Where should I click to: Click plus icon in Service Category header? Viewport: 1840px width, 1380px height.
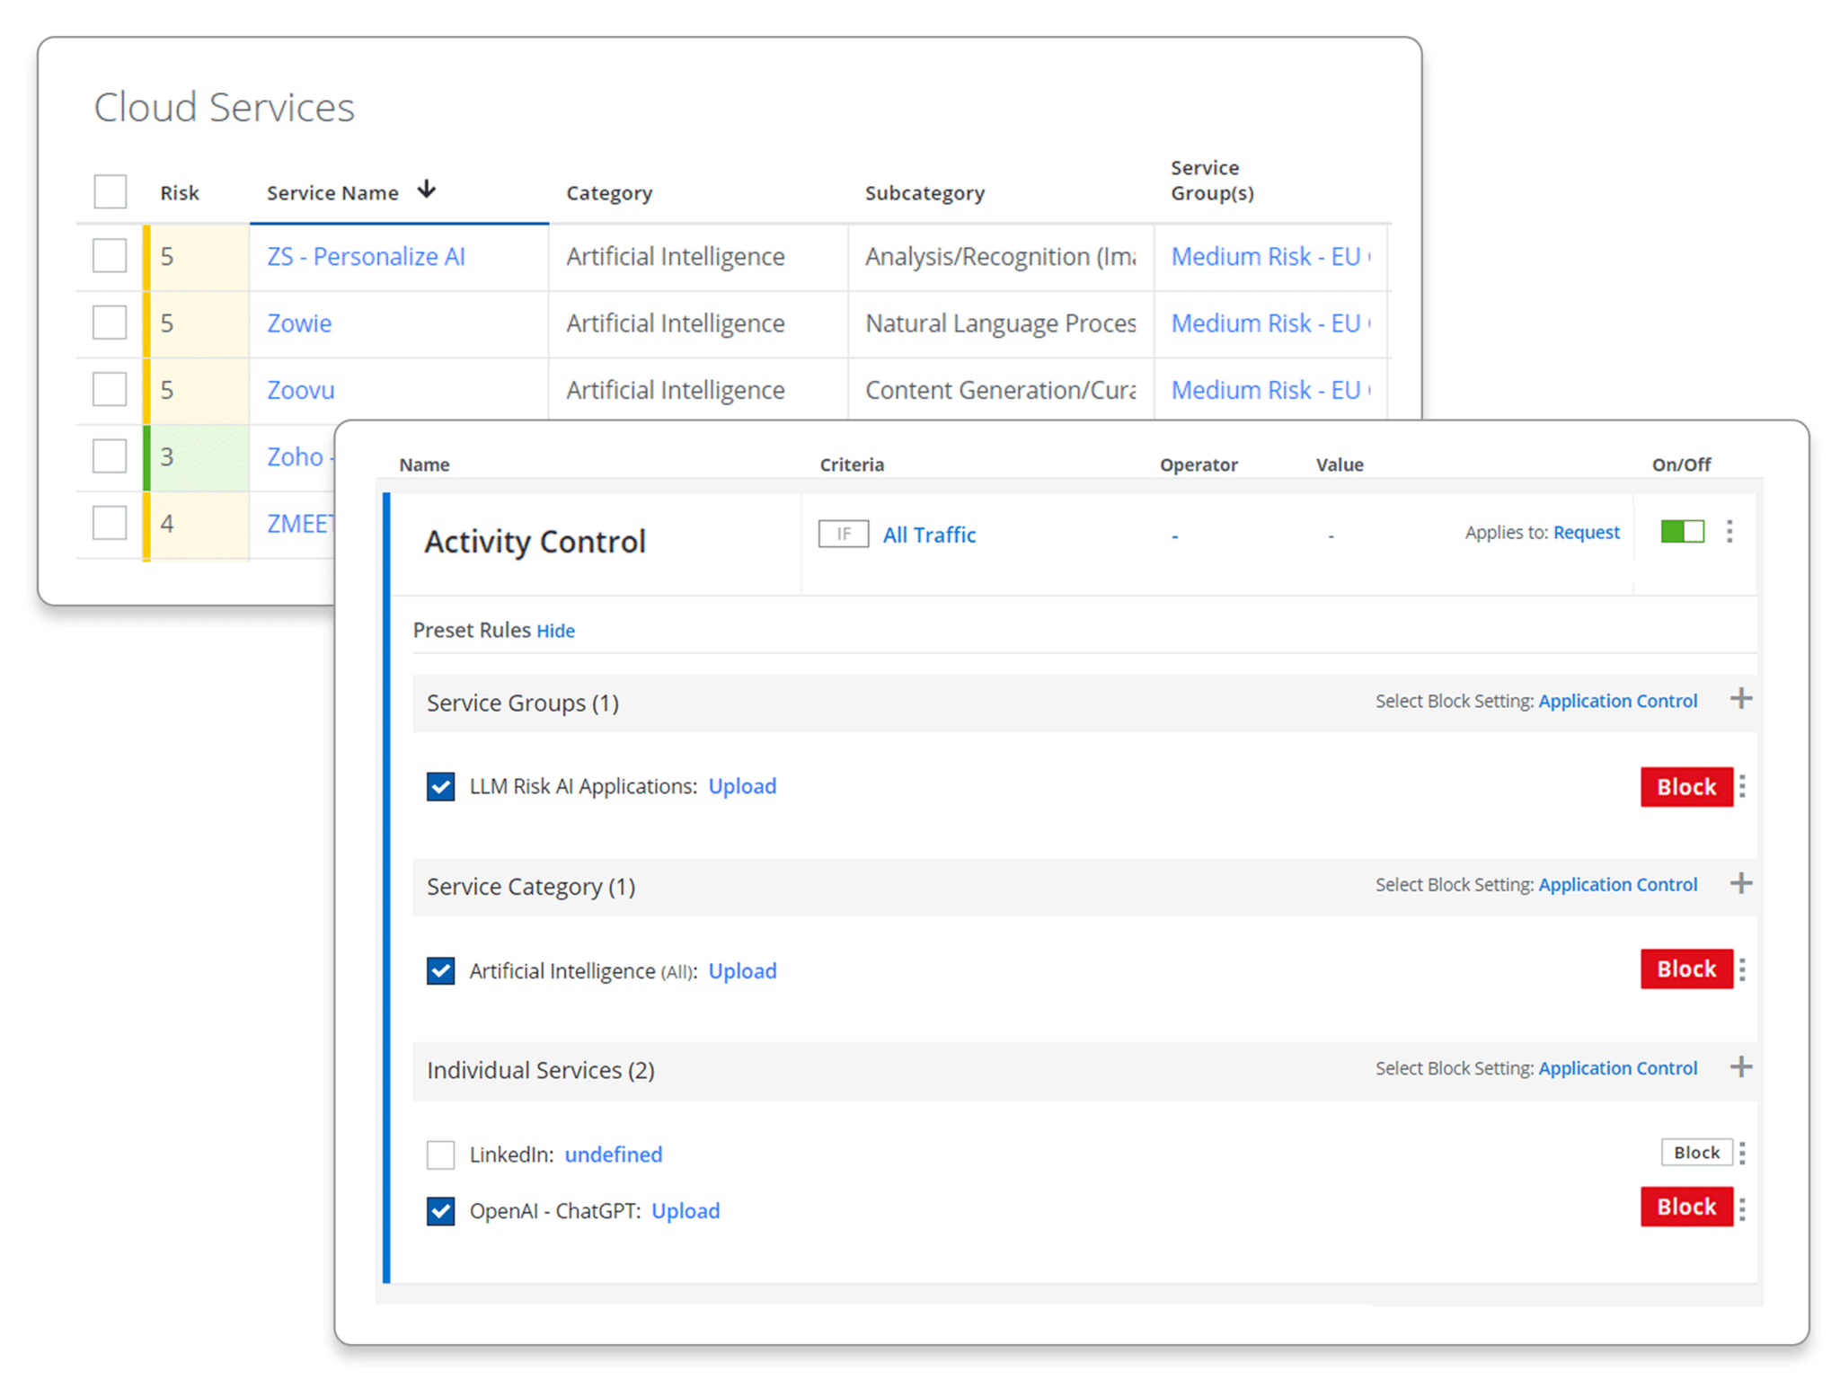pyautogui.click(x=1741, y=883)
